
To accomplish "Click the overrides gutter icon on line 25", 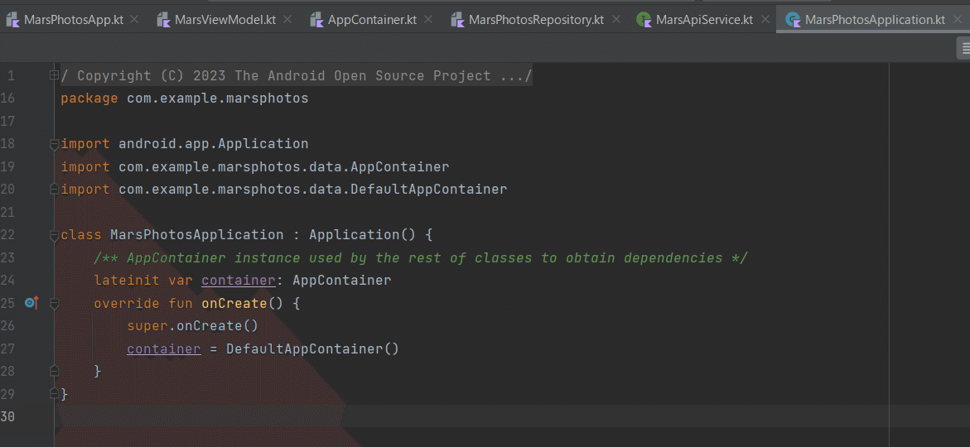I will click(x=31, y=303).
